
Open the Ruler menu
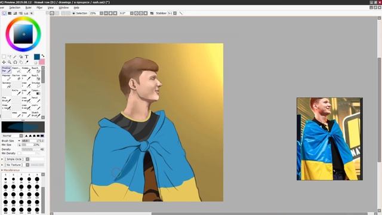tap(29, 8)
